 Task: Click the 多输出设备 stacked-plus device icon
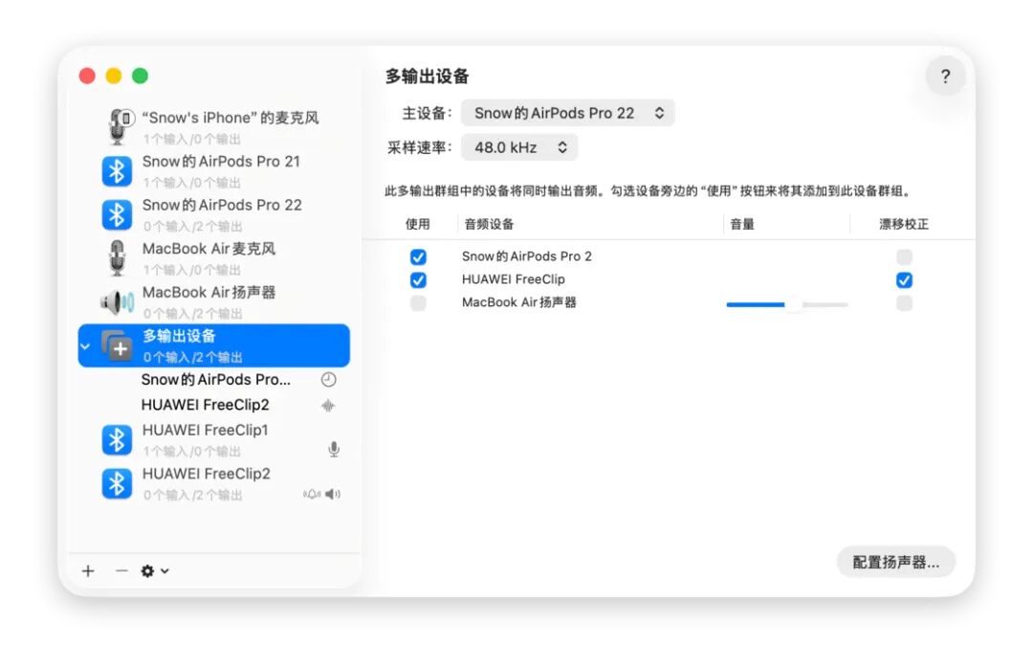118,345
